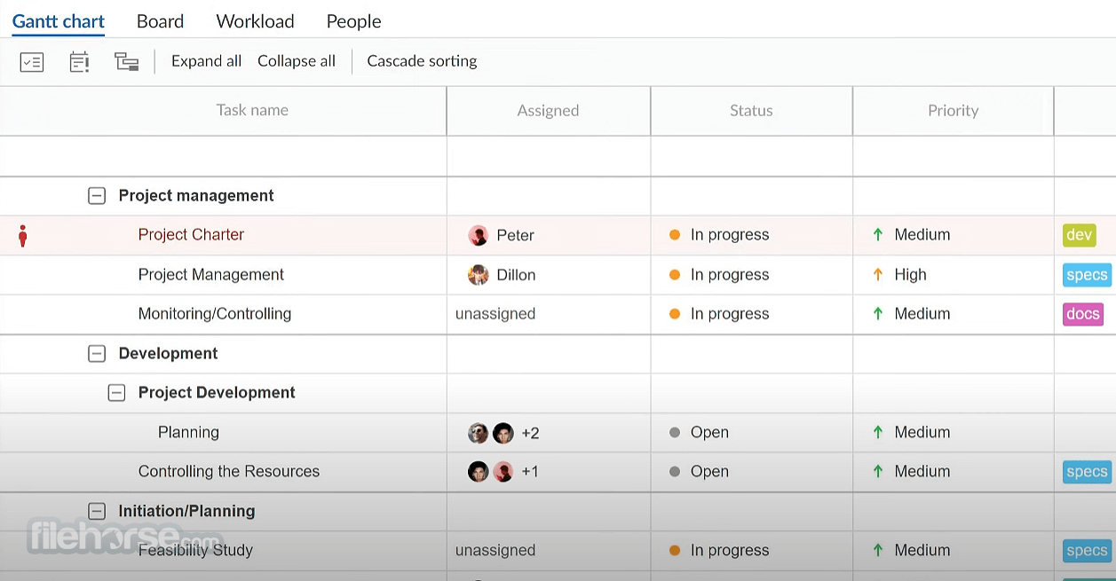Screen dimensions: 1116x581
Task: Click the calendar task list toolbar icon
Action: (x=79, y=62)
